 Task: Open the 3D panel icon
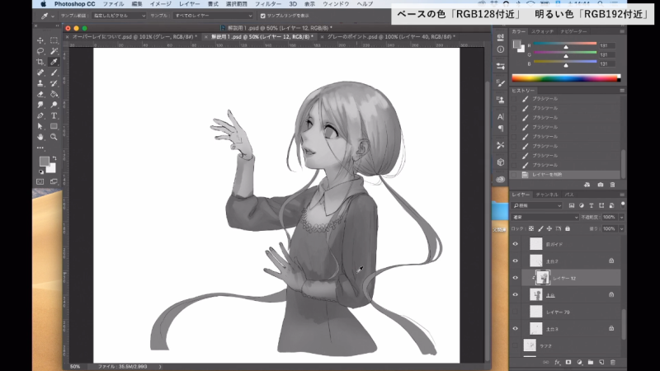click(501, 162)
